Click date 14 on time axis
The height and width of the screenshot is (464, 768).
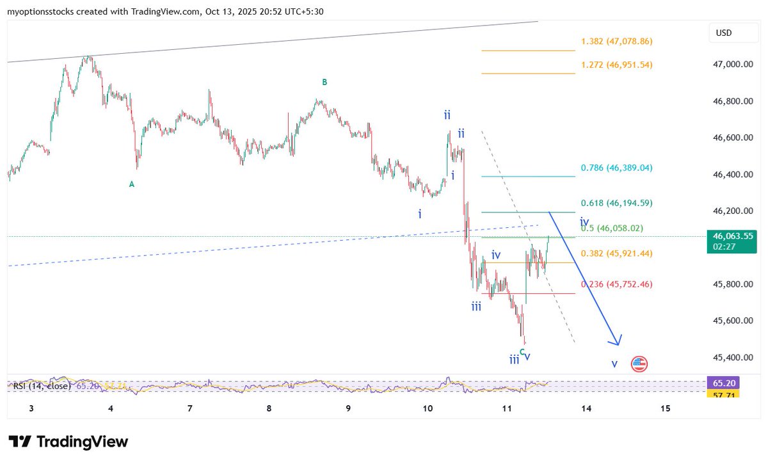[x=586, y=408]
